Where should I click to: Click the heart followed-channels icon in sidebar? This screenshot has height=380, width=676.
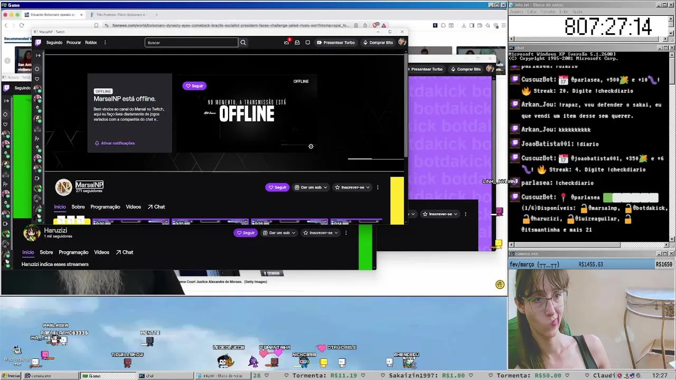pyautogui.click(x=37, y=79)
